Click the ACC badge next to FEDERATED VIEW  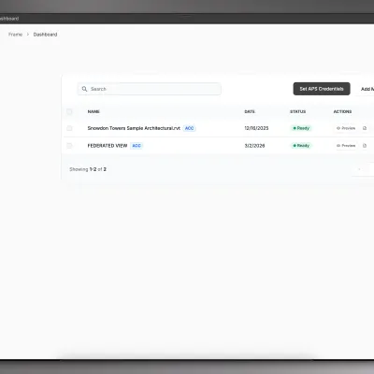pos(137,146)
